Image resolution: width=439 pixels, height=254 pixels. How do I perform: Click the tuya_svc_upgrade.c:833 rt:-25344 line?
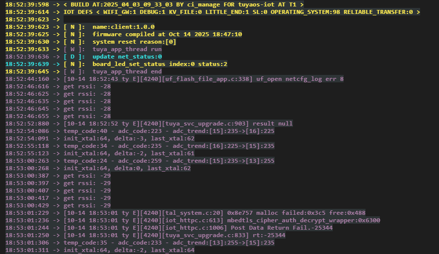(174, 235)
